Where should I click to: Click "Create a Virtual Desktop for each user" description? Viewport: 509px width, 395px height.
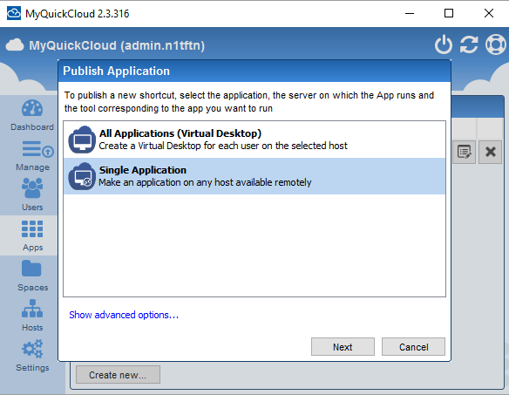(223, 146)
